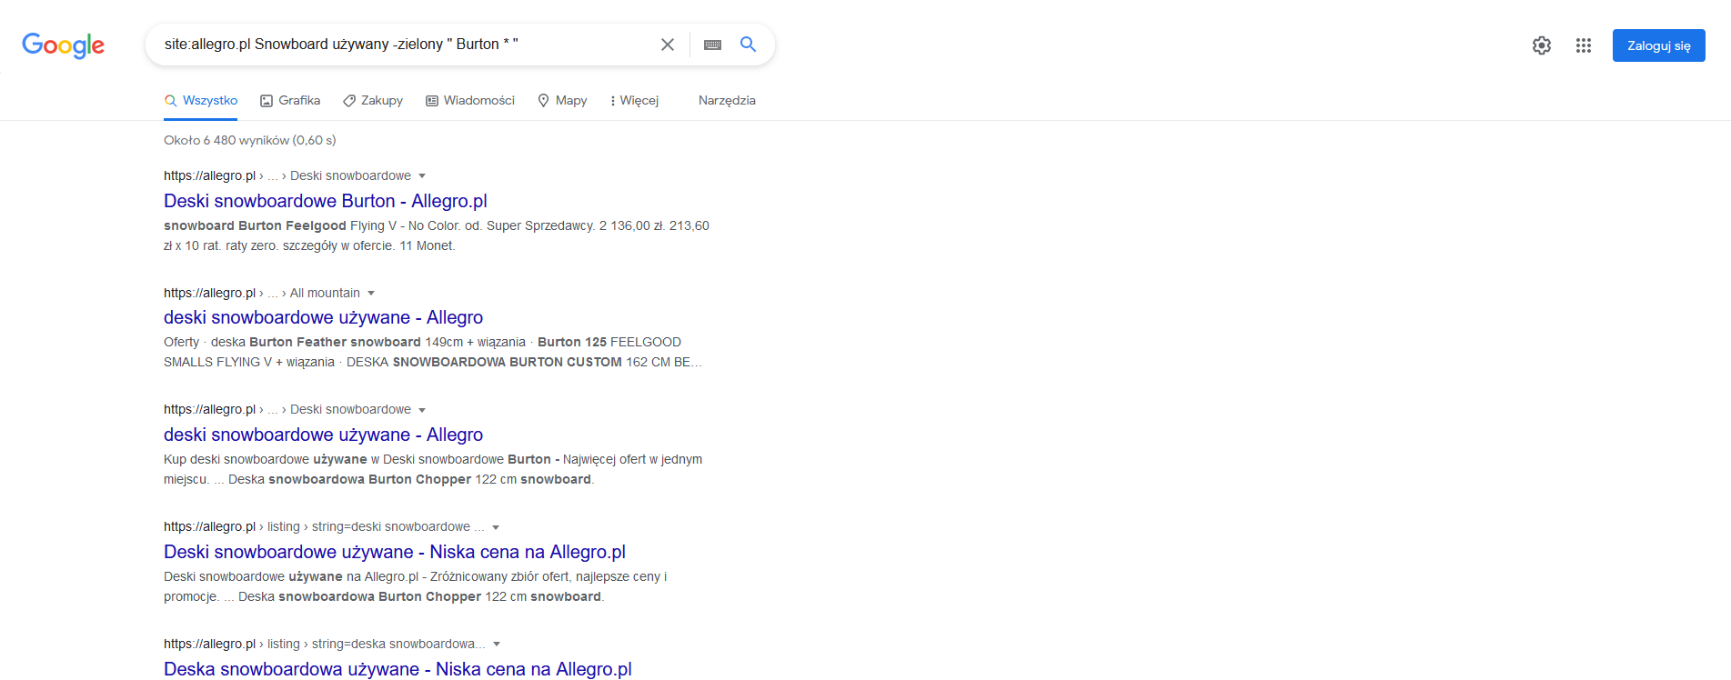Expand dropdown arrow on third result's breadcrumb
1731x680 pixels.
[x=422, y=410]
